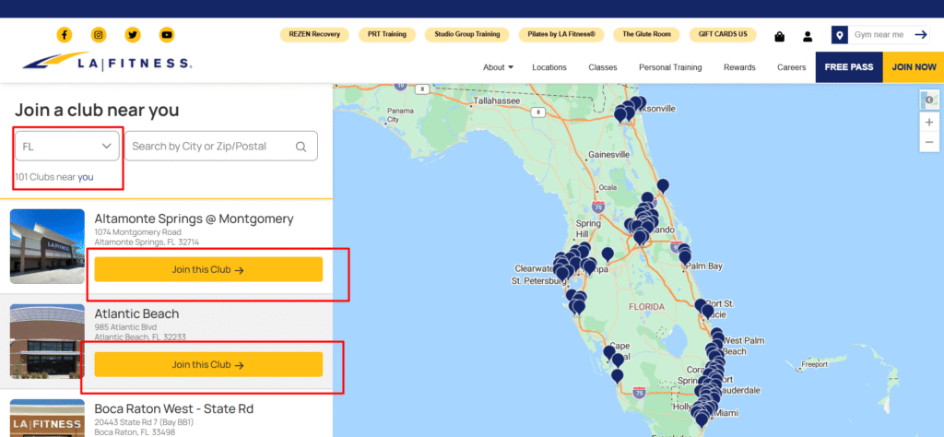Screen dimensions: 944x437
Task: Open Atlantic Beach club photo thumbnail
Action: pyautogui.click(x=48, y=341)
